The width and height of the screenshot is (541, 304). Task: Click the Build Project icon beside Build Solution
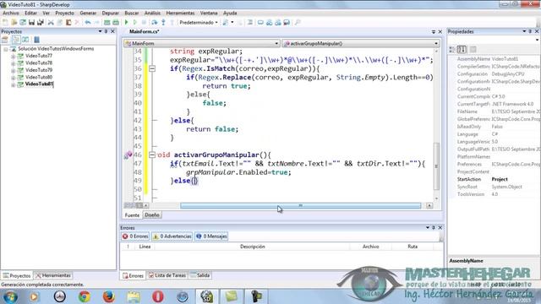click(x=116, y=23)
